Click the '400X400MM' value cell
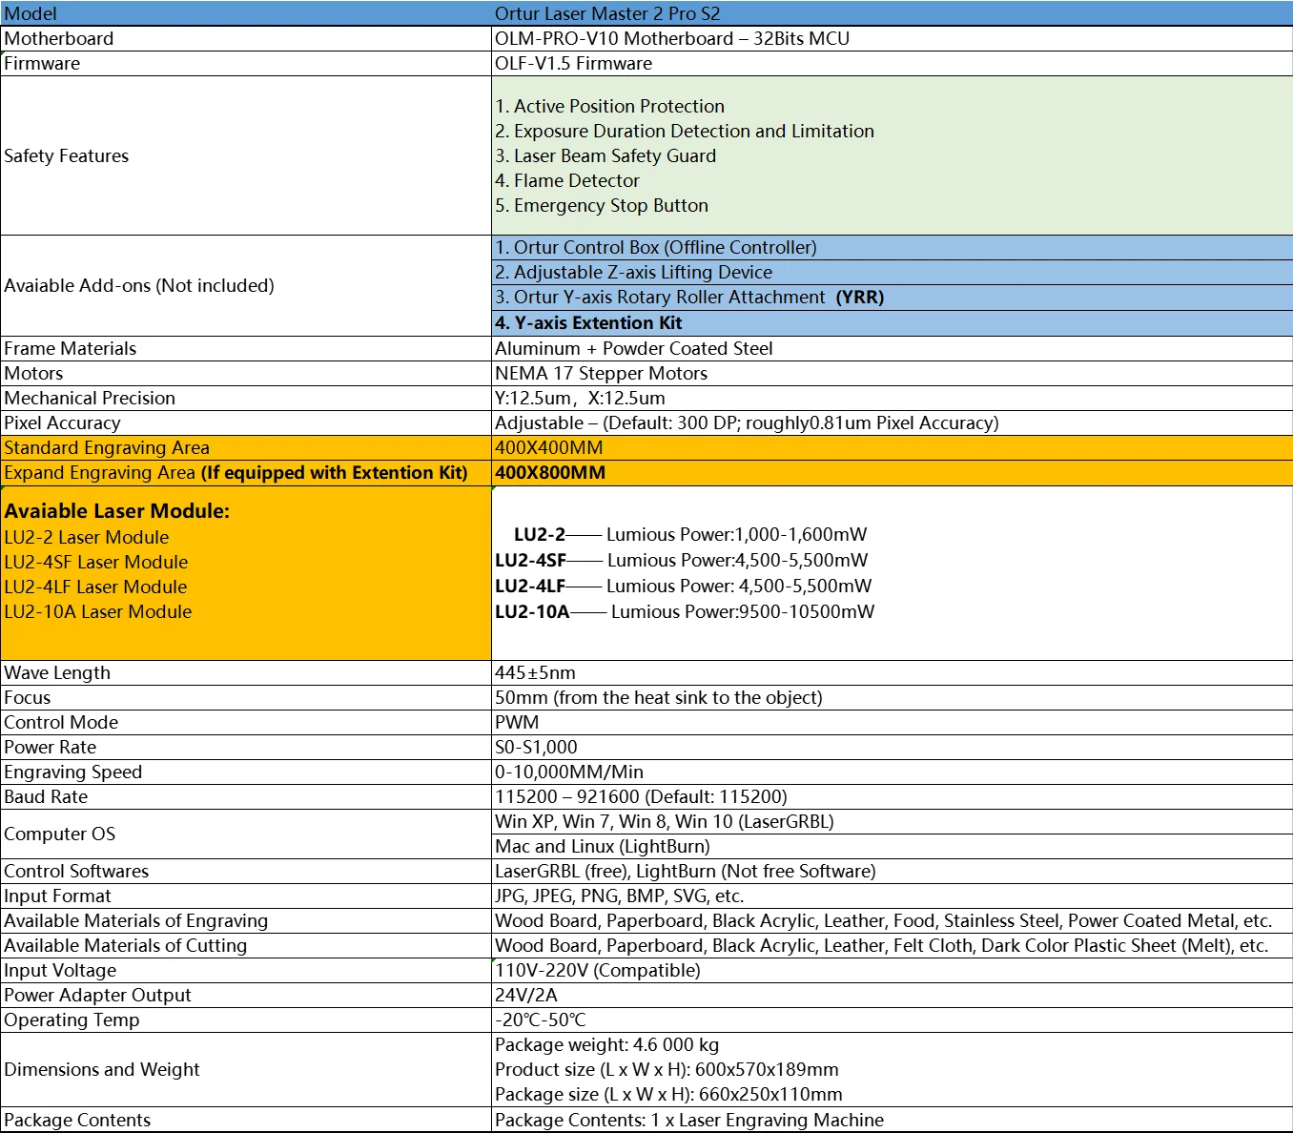The height and width of the screenshot is (1133, 1293). pyautogui.click(x=892, y=447)
